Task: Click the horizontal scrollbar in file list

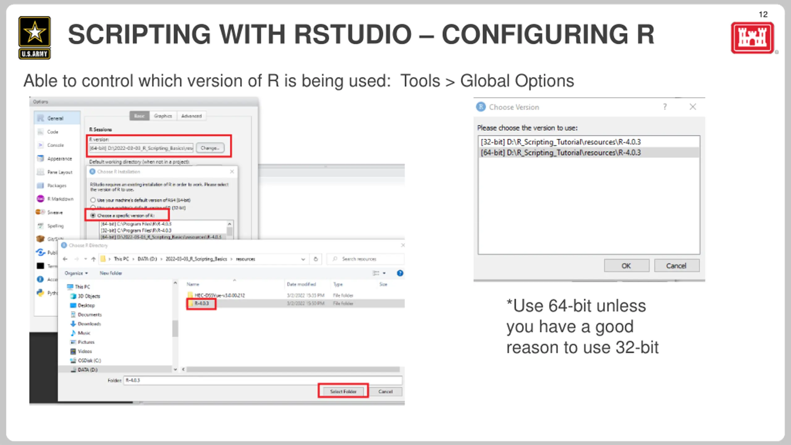Action: point(293,369)
